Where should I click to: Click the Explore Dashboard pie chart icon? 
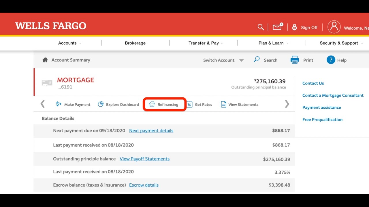[x=101, y=104]
